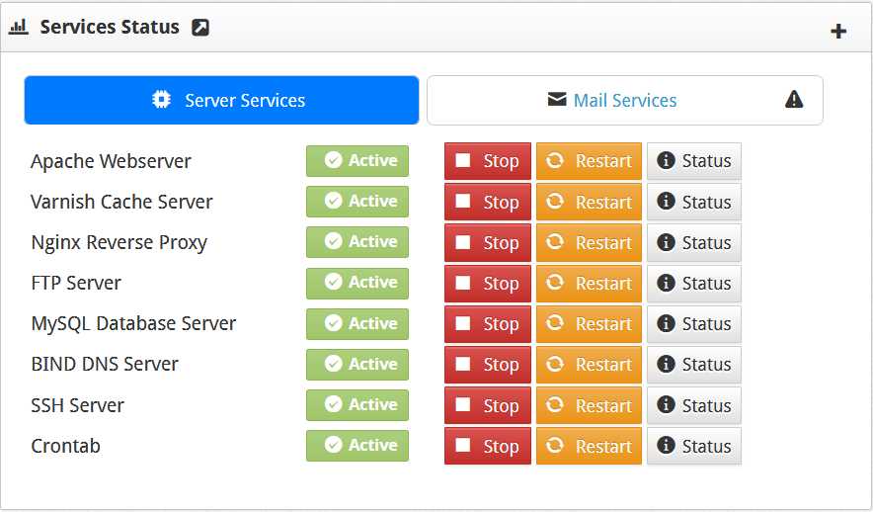Restart the MySQL Database Server

pyautogui.click(x=589, y=323)
